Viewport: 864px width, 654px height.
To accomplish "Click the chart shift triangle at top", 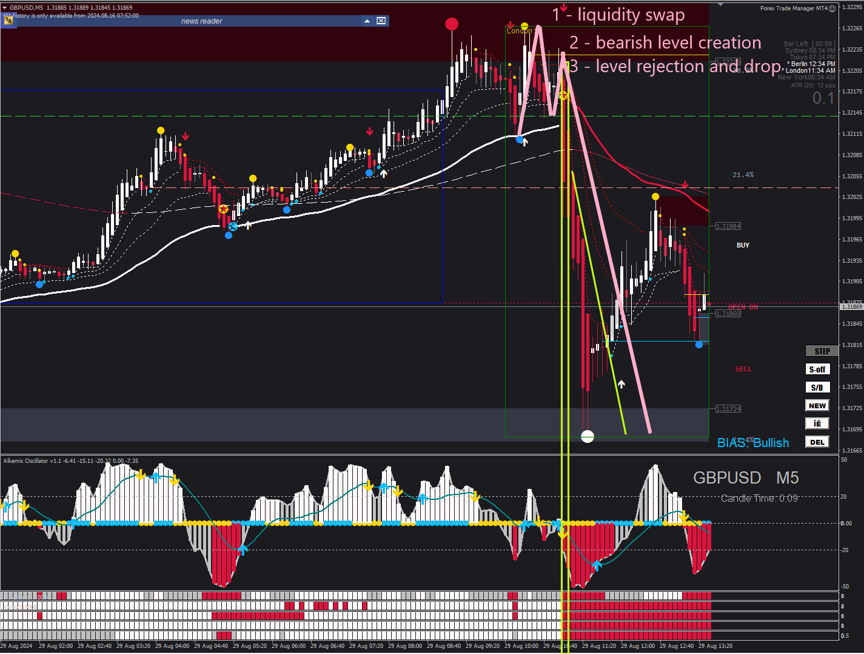I will [x=720, y=4].
